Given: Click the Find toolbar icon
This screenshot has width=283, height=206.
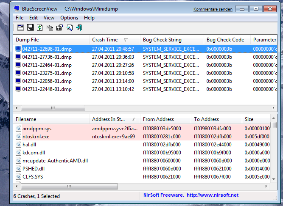Looking at the screenshot, I should [70, 27].
